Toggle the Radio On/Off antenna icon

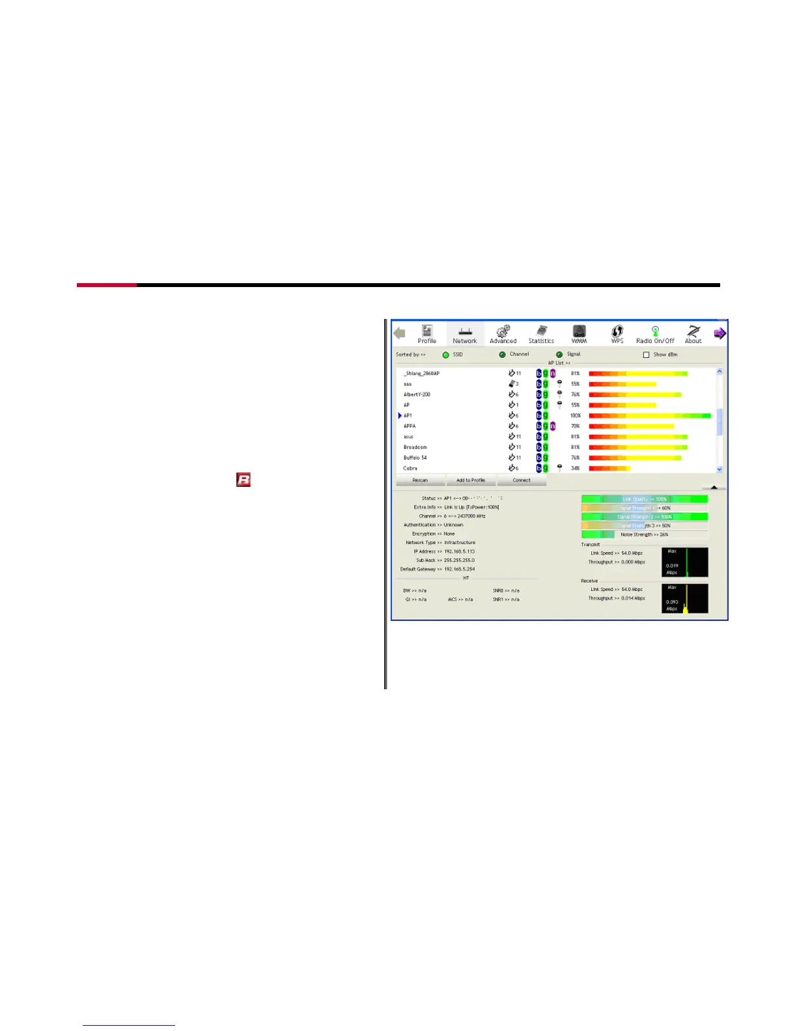655,334
